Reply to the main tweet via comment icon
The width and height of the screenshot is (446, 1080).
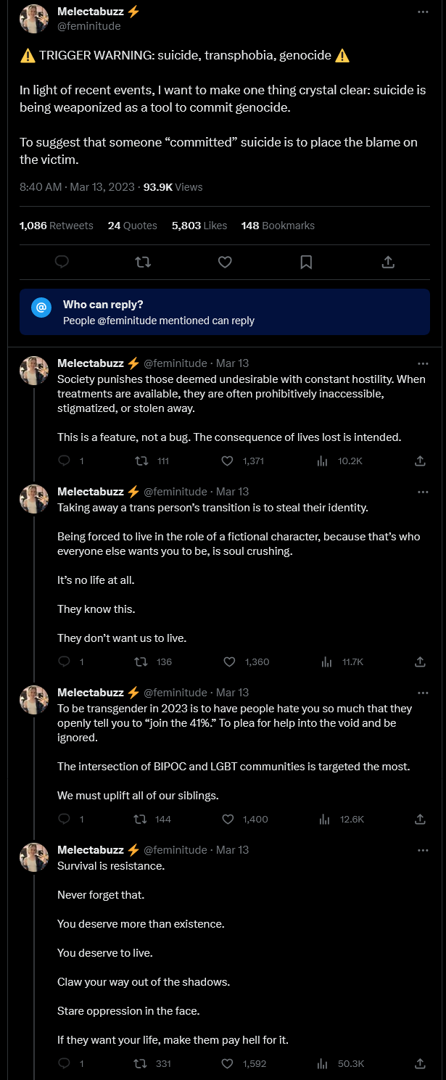[62, 262]
